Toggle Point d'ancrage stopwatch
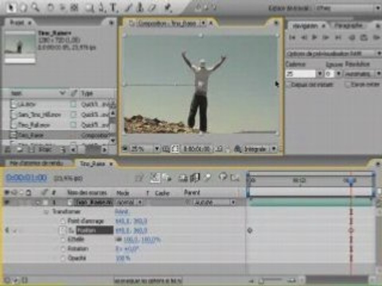 (62, 221)
